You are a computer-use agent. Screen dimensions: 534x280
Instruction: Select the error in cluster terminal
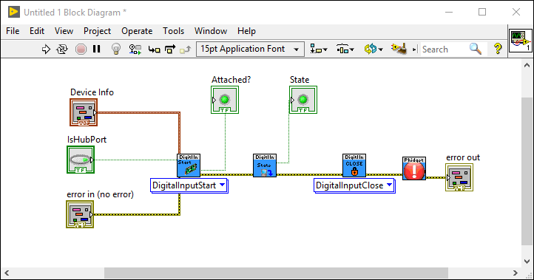[80, 214]
